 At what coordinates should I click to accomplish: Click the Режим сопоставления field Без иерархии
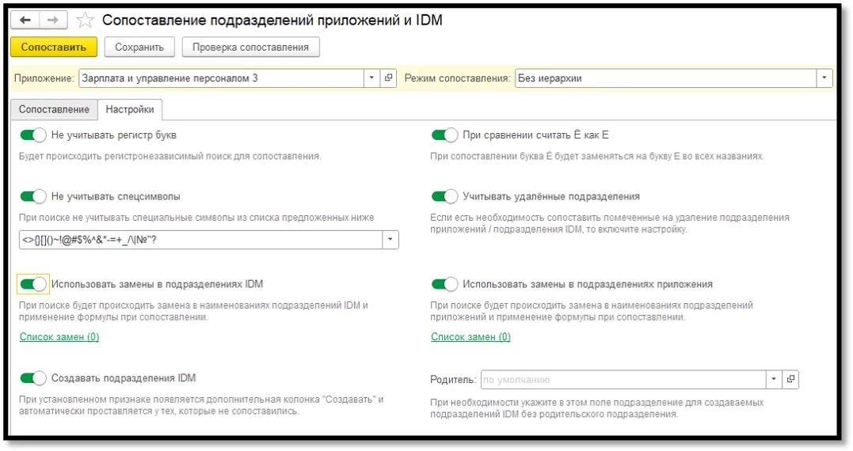tap(666, 78)
